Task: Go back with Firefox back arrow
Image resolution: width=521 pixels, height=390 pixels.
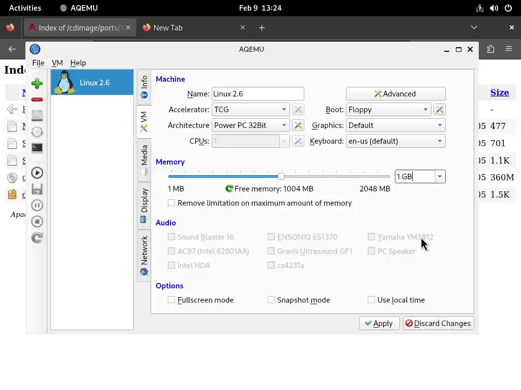Action: (12, 49)
